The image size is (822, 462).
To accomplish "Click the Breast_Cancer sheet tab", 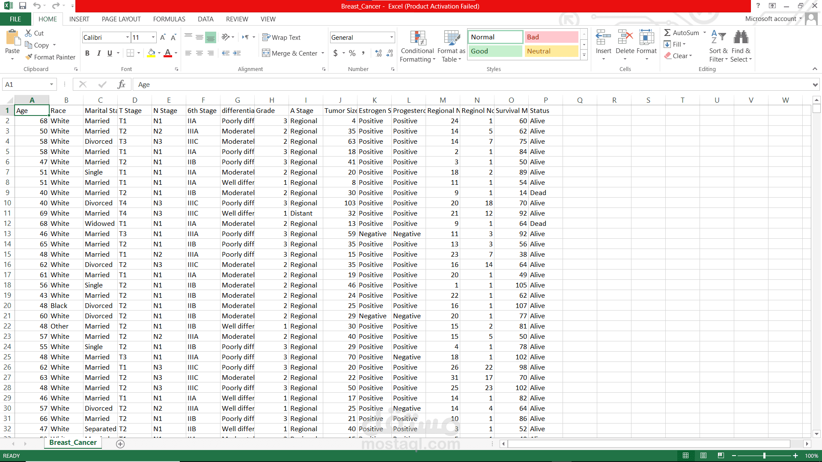I will [72, 442].
